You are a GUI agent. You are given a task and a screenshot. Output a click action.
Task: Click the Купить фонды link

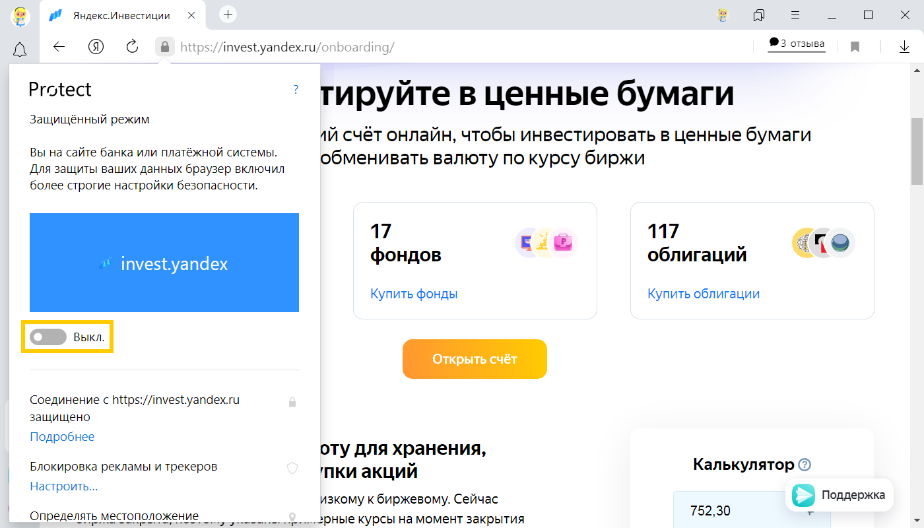414,294
